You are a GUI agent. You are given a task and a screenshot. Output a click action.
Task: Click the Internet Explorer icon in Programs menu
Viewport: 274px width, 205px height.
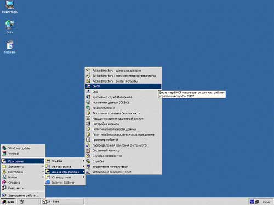tap(48, 183)
